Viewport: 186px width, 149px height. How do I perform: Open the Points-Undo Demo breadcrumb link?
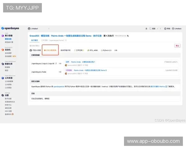click(71, 36)
